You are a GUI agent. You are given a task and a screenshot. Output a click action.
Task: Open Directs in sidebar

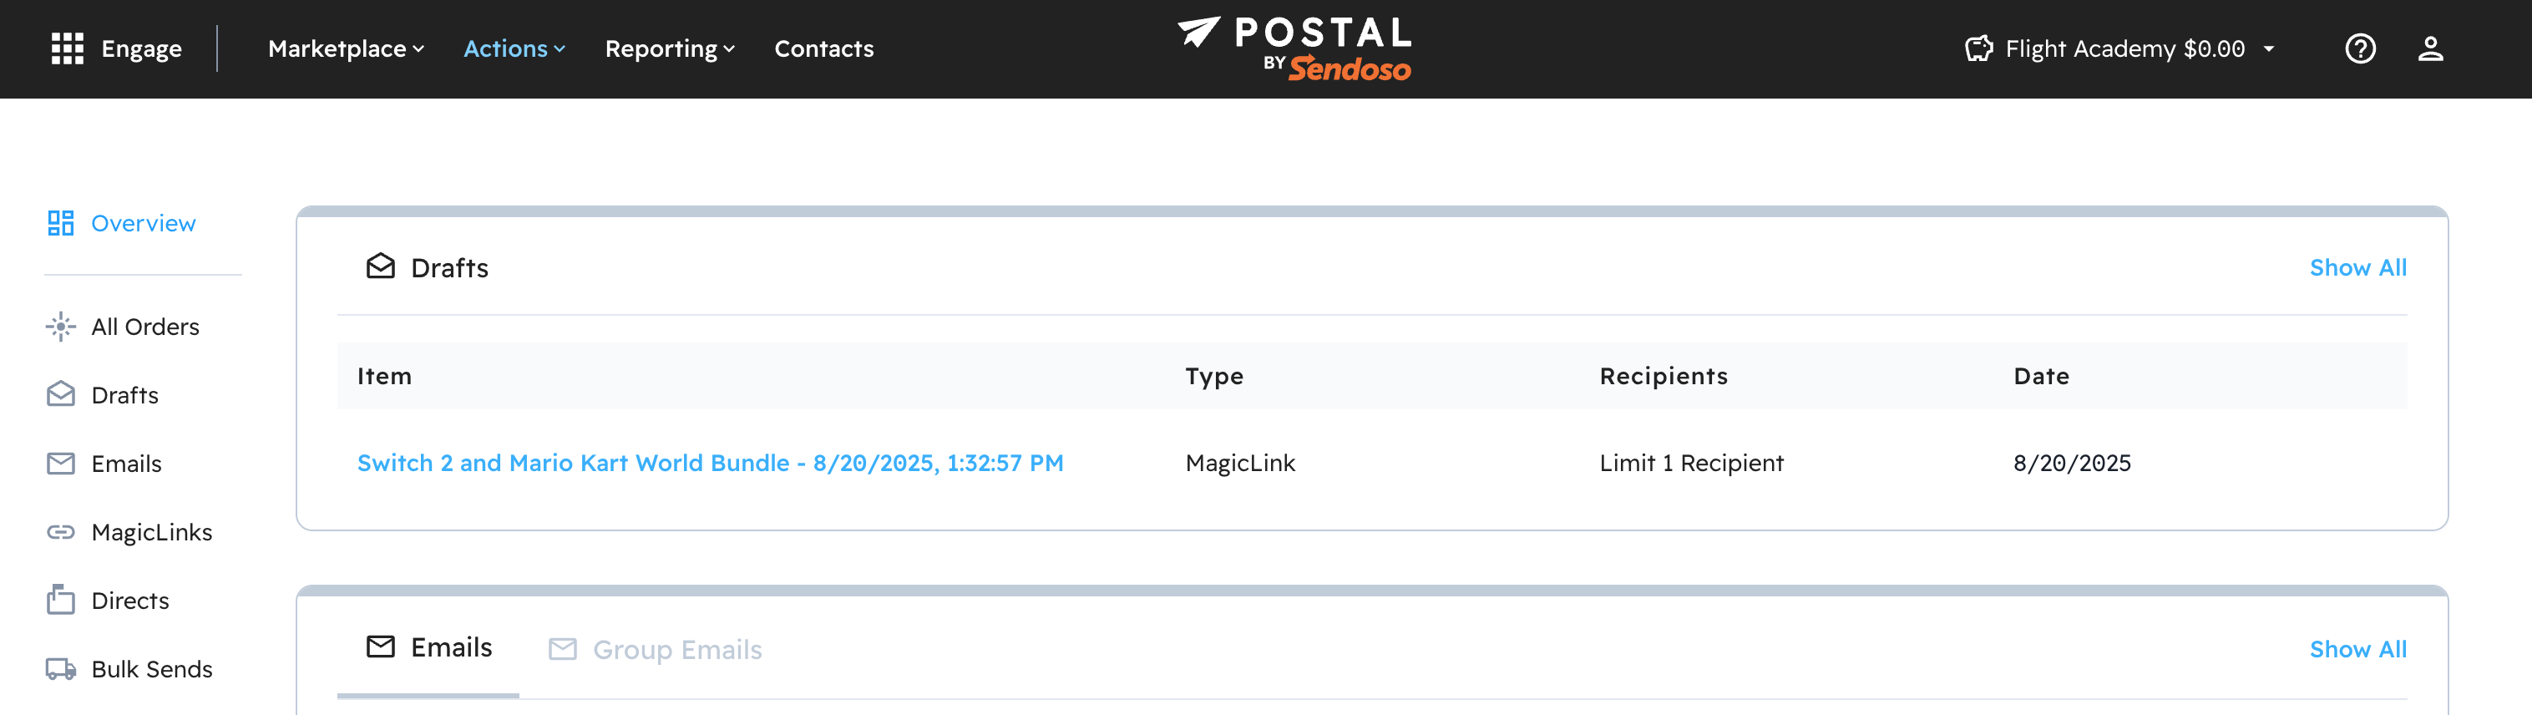[x=129, y=601]
